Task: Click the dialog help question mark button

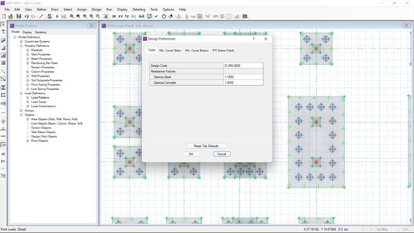Action: point(254,39)
